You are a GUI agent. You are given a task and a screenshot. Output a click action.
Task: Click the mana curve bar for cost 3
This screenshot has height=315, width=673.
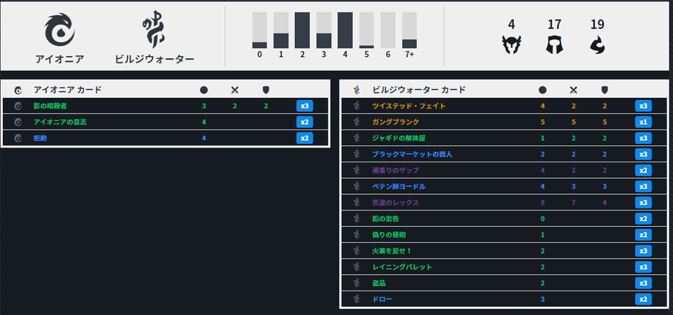[x=324, y=30]
